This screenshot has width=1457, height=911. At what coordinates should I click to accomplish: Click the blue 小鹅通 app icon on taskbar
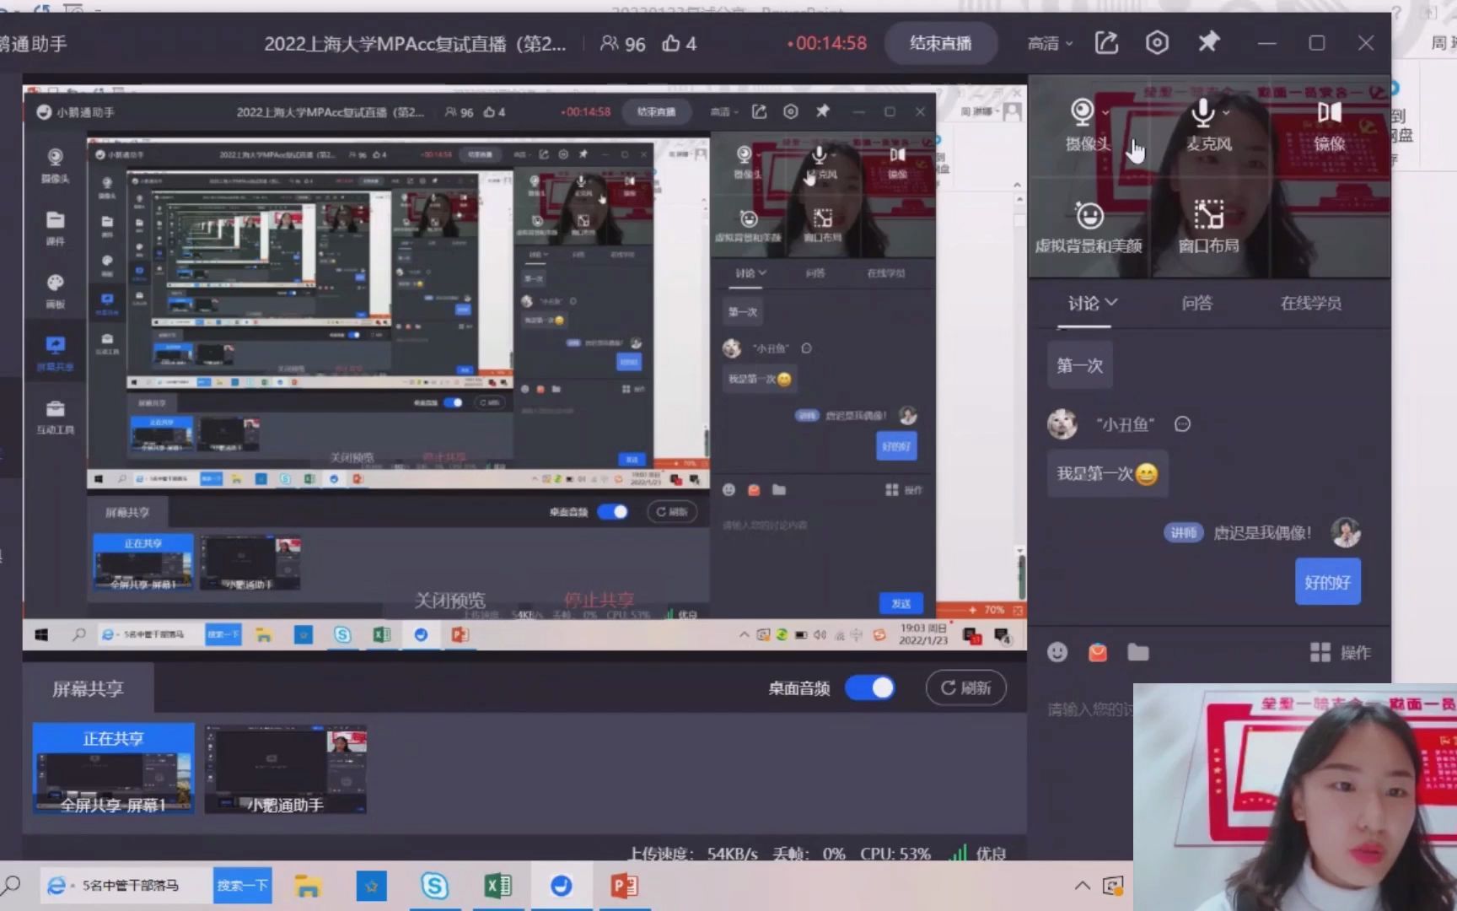pyautogui.click(x=562, y=886)
